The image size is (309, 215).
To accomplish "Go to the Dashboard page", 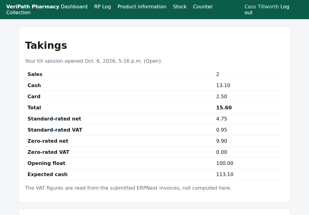I will pos(74,6).
